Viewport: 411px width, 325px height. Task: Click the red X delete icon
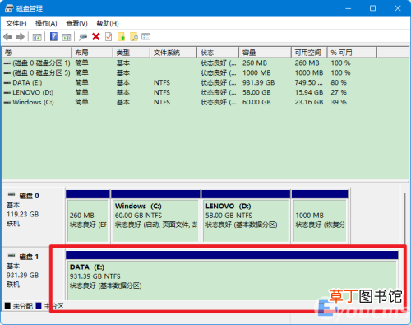[x=96, y=36]
